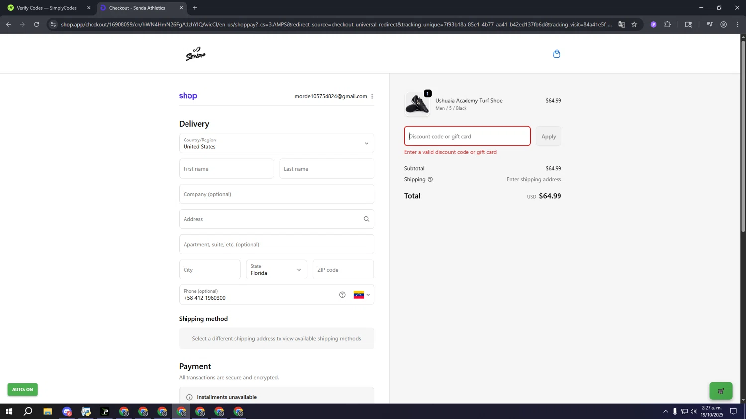
Task: Click the Apartment, suite, etc. field
Action: tap(277, 244)
